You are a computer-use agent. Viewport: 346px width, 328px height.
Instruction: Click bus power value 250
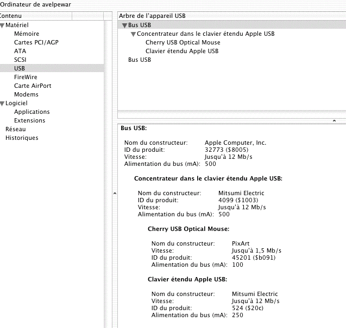pyautogui.click(x=237, y=315)
